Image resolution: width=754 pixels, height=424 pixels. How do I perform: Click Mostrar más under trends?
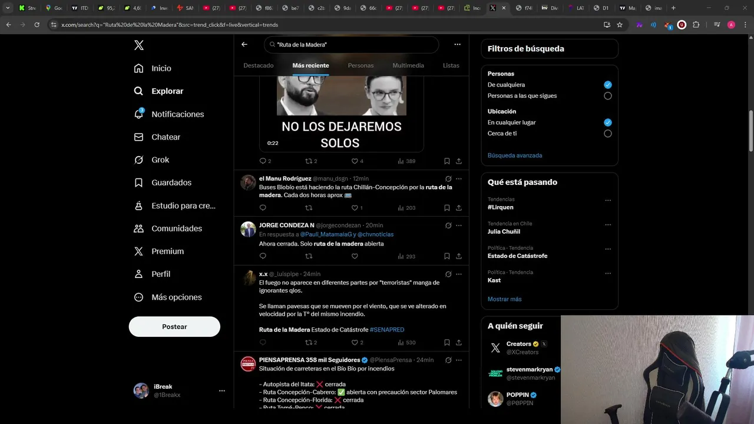504,299
